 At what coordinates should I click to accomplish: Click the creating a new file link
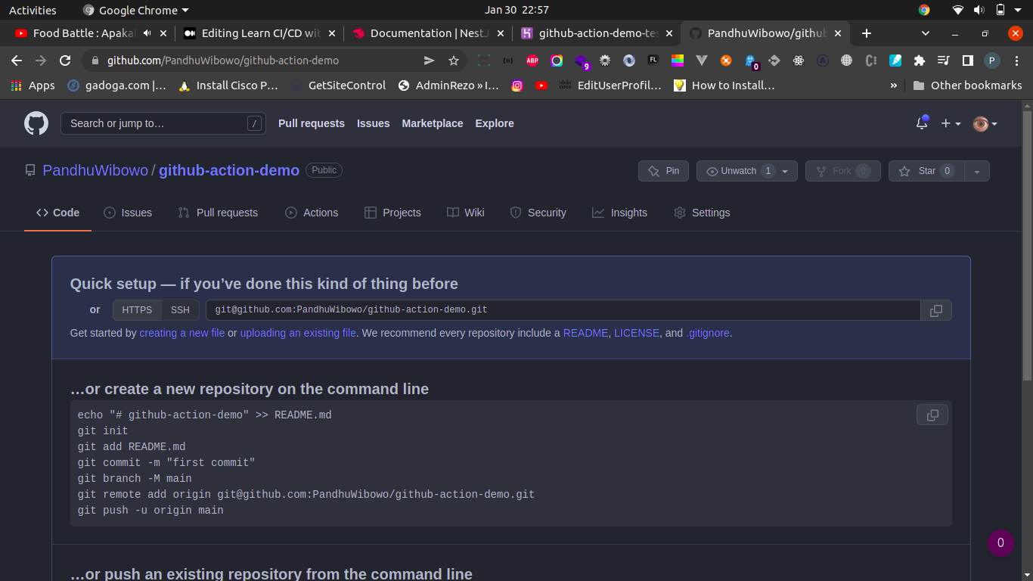pos(182,333)
